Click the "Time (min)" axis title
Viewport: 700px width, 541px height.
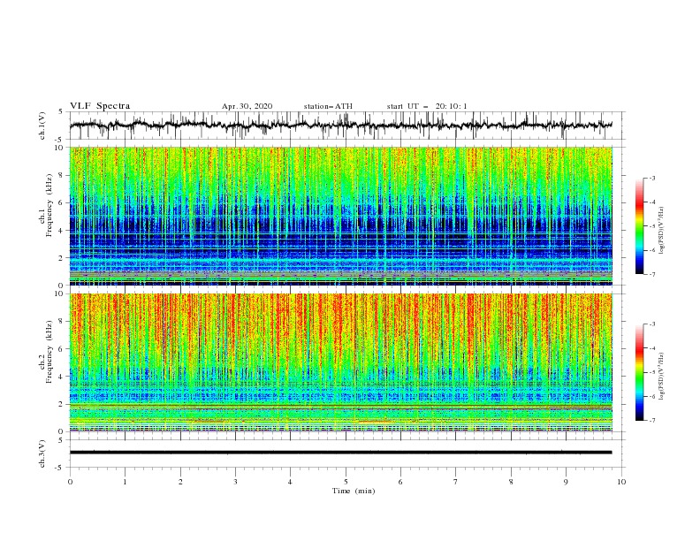coord(354,491)
